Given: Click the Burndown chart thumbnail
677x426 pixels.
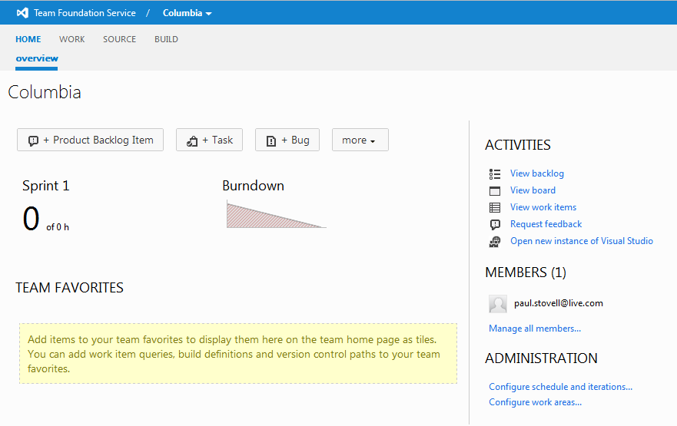Looking at the screenshot, I should tap(277, 214).
